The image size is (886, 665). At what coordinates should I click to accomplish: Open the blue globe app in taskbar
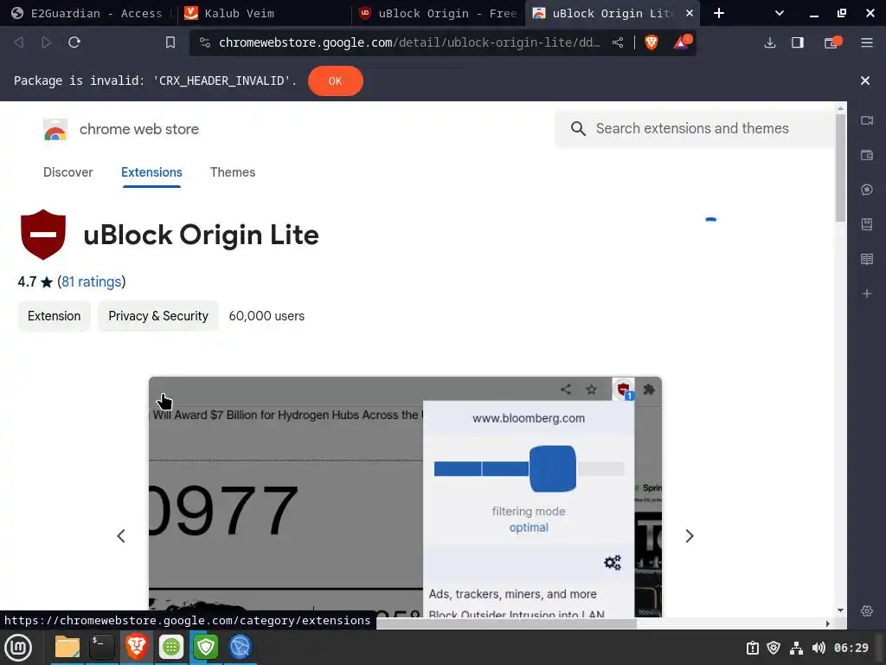point(241,647)
